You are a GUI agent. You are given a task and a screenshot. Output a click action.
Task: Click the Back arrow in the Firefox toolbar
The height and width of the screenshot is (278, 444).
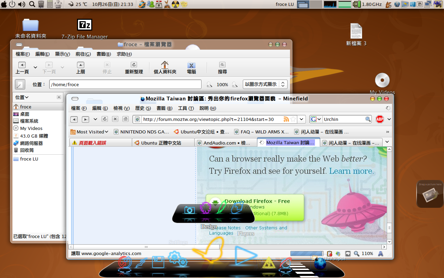pyautogui.click(x=74, y=119)
